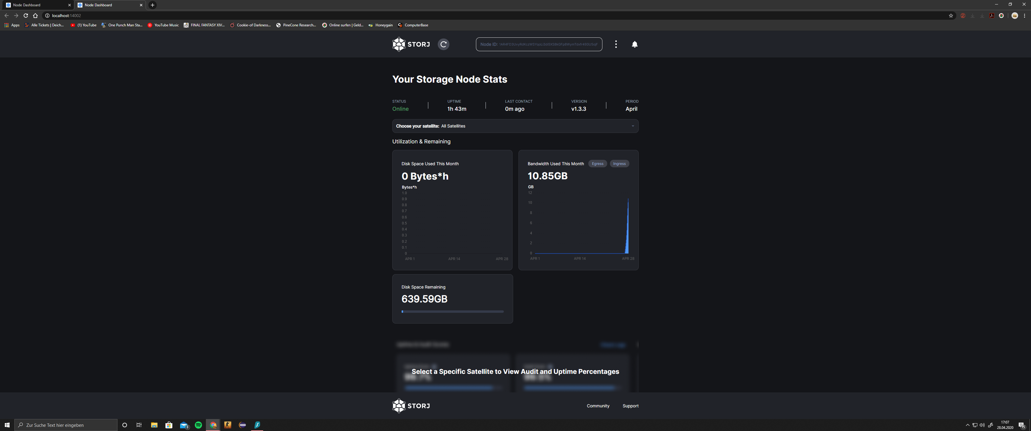Open the three-dot options menu
Image resolution: width=1031 pixels, height=431 pixels.
[616, 44]
